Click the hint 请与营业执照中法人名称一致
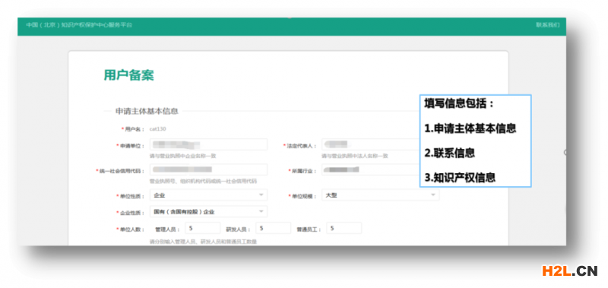 coord(354,156)
